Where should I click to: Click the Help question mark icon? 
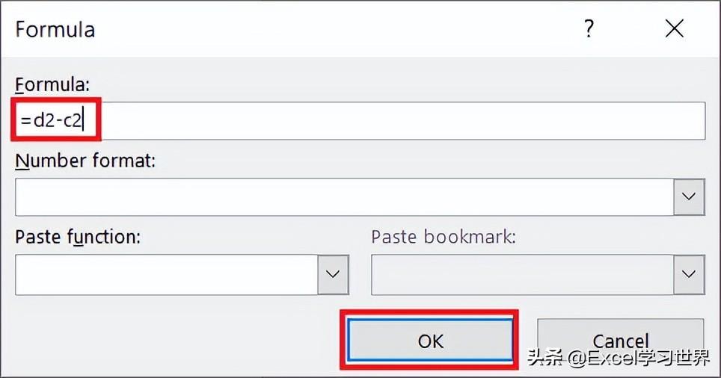click(589, 29)
